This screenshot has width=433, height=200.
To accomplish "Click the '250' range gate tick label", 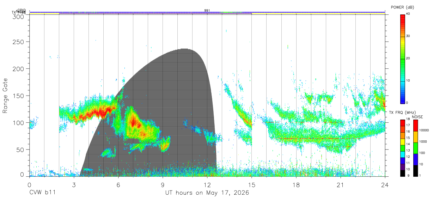I will [x=18, y=42].
